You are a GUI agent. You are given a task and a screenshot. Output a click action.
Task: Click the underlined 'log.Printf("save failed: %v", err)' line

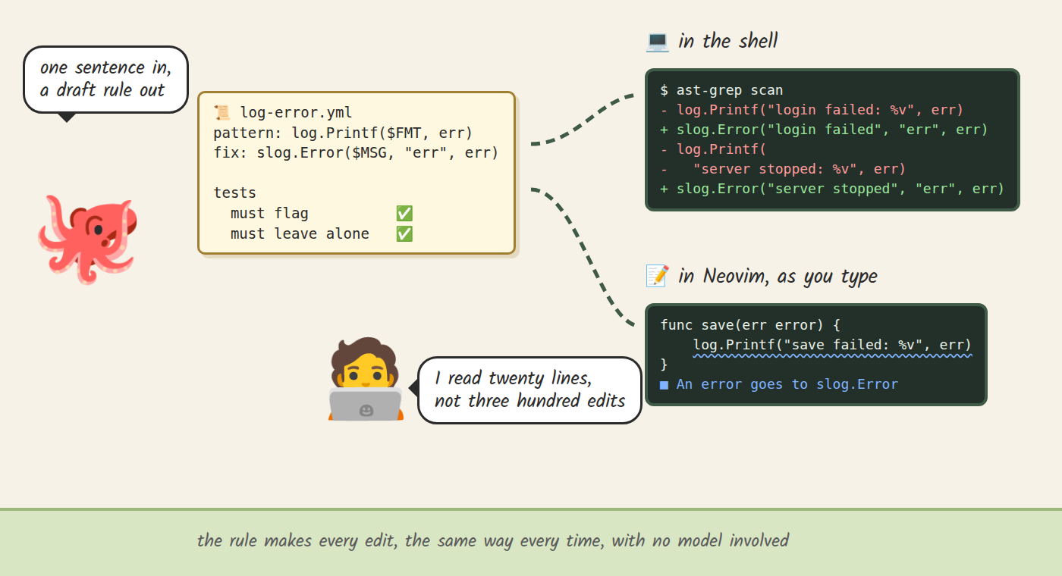(832, 345)
